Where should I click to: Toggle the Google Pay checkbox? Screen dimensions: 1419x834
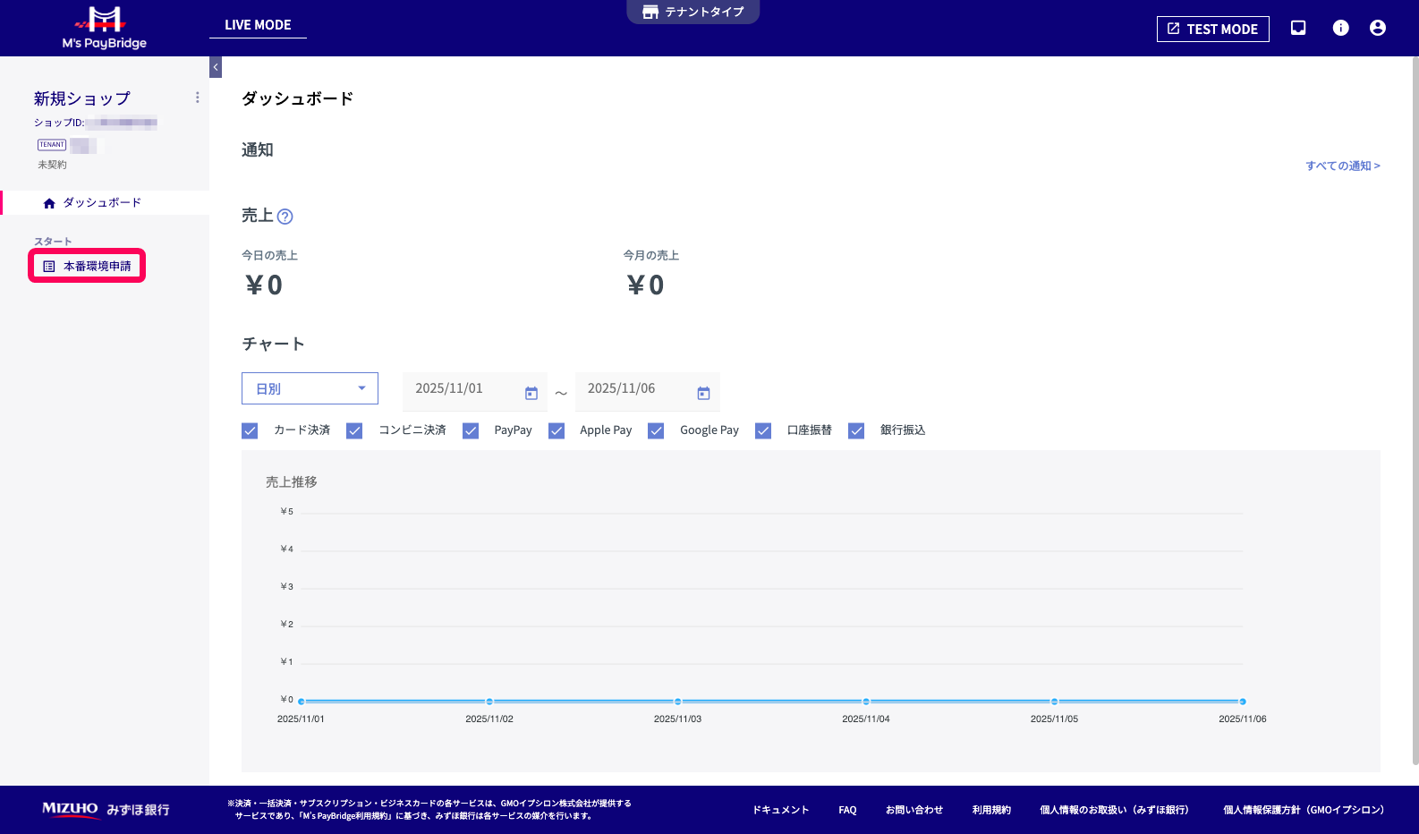[656, 430]
